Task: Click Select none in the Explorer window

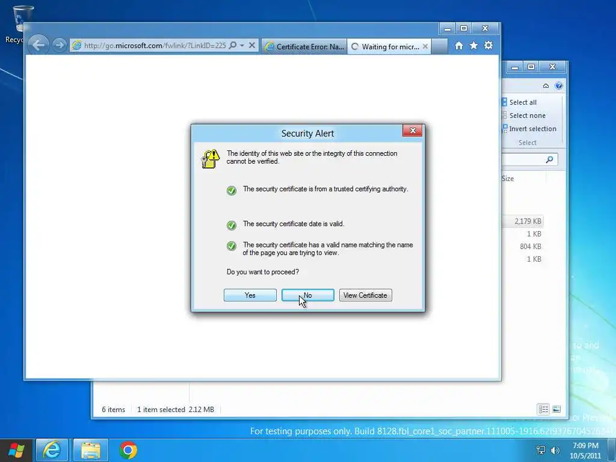Action: (524, 115)
